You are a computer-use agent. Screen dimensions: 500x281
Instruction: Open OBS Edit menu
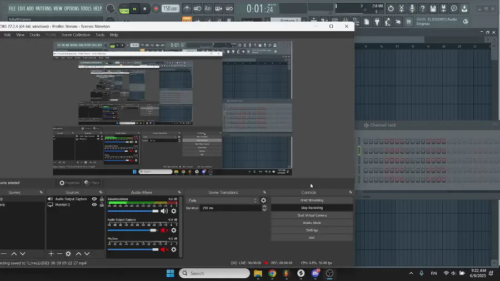[7, 35]
